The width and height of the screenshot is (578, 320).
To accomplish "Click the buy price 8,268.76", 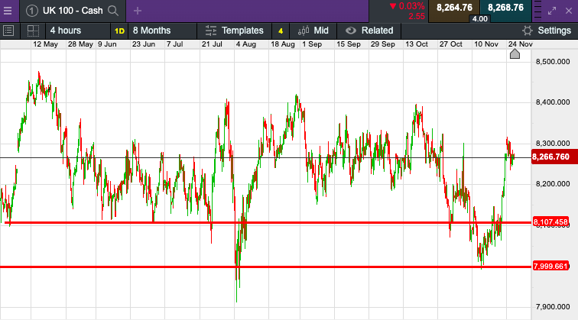I will (505, 8).
